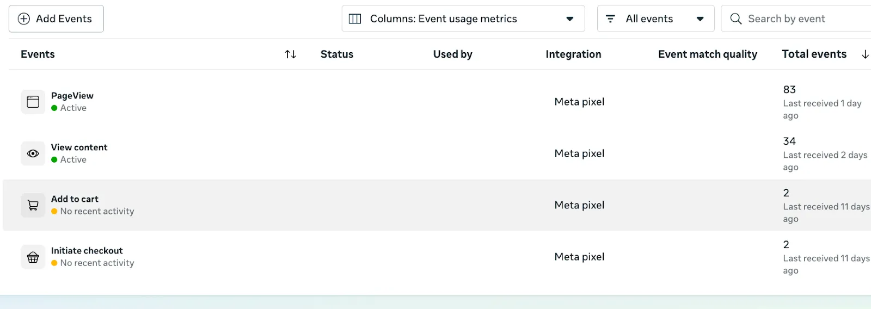Click Meta pixel in the Add to cart row

click(x=579, y=205)
